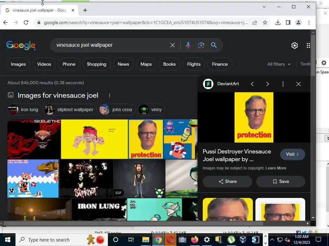Choose the slipknot wallpaper chip

pyautogui.click(x=70, y=110)
